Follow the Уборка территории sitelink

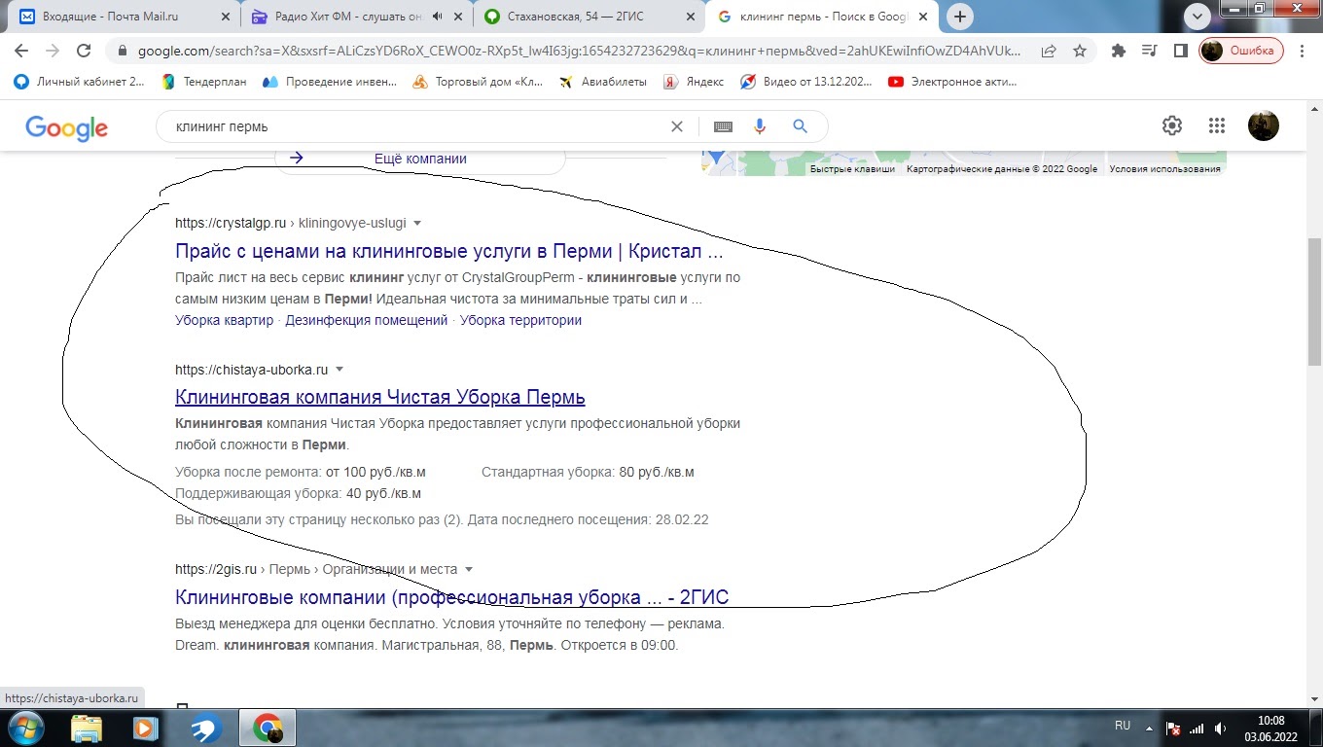tap(520, 320)
